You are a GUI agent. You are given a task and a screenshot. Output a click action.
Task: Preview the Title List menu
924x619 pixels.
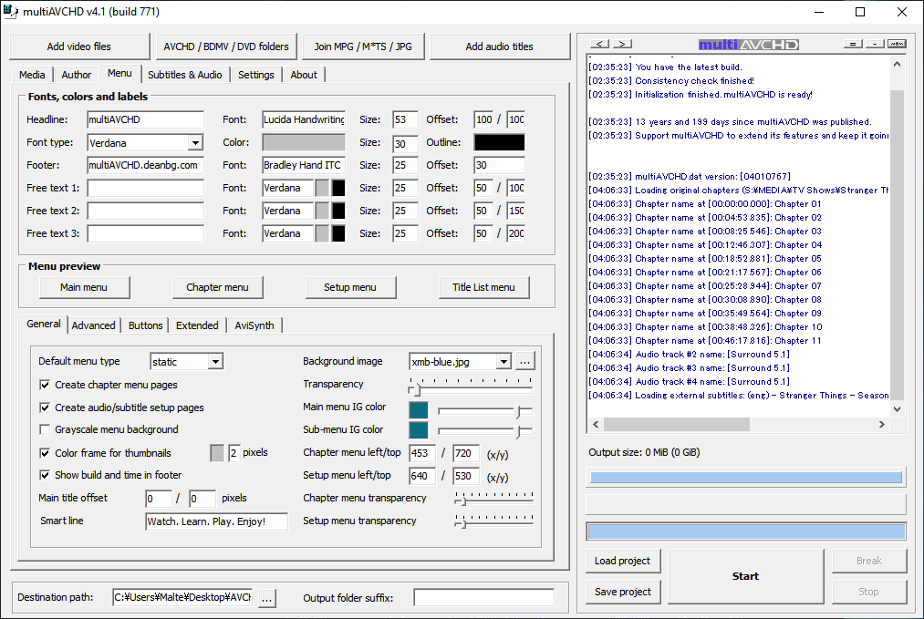[483, 287]
